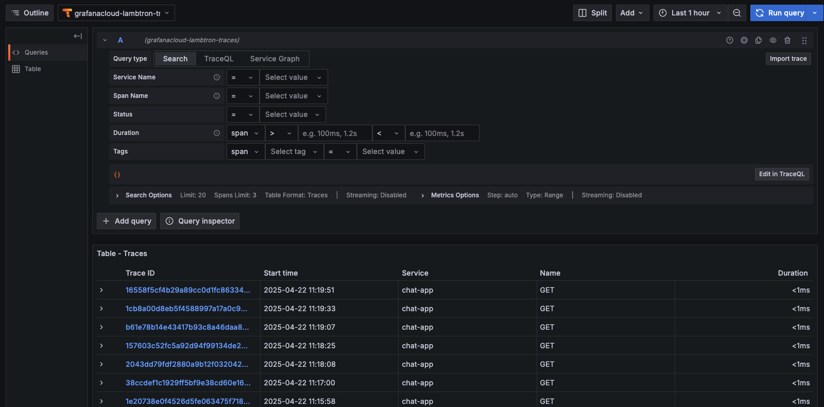Open trace 1cb8a00d8eb5f4588997a17a0c9 link

tap(186, 309)
